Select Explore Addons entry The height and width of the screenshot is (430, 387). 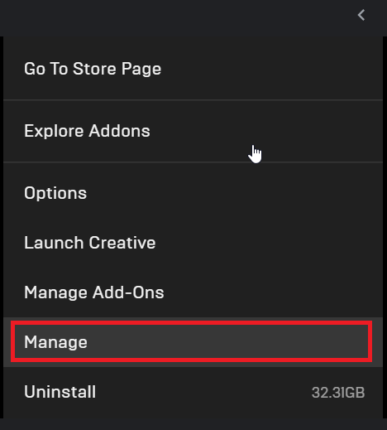(x=193, y=131)
